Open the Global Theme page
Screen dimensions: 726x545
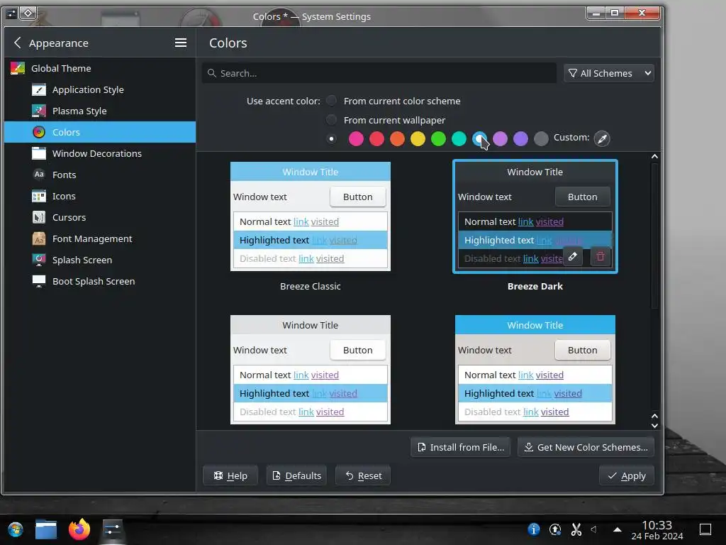point(100,68)
